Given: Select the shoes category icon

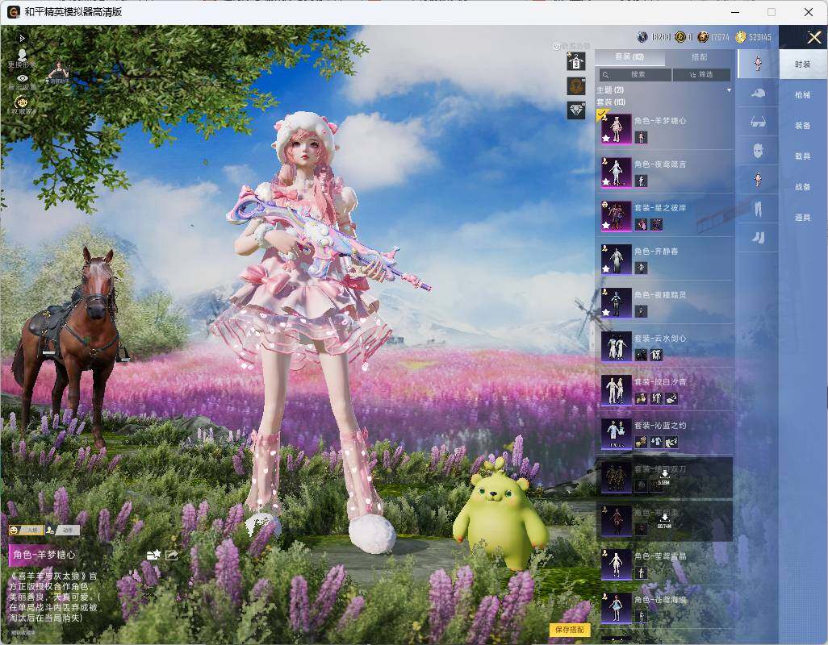Looking at the screenshot, I should pos(758,238).
